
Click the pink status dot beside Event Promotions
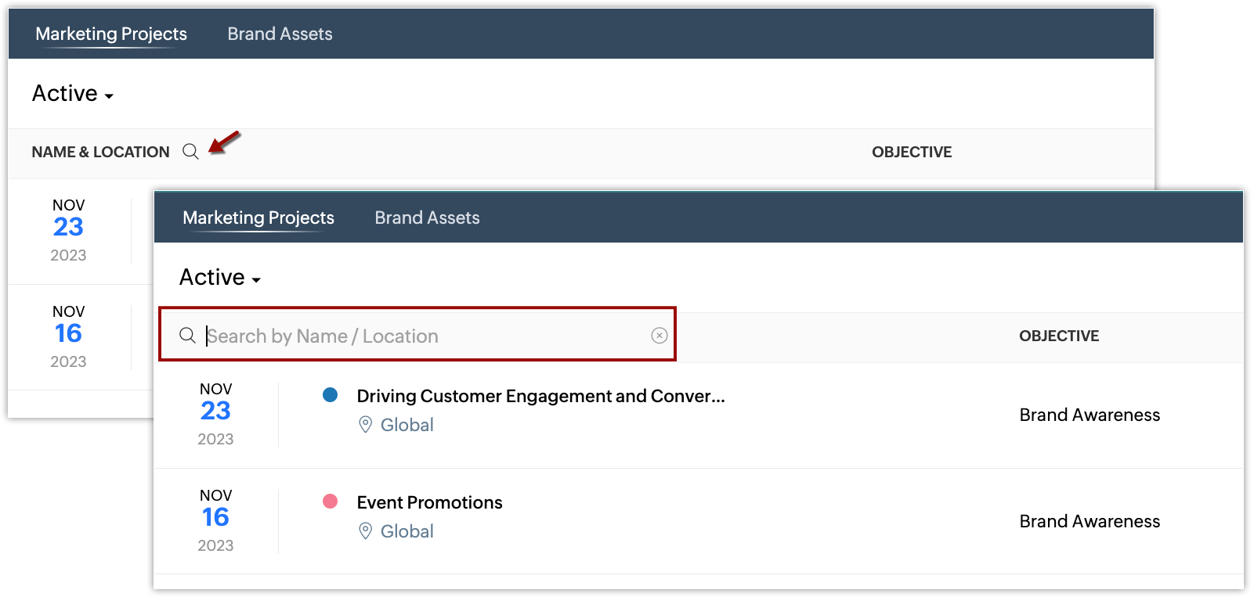click(331, 502)
